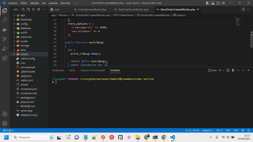This screenshot has height=142, width=253.
Task: Click the New Folder icon in Explorer
Action: (28, 9)
